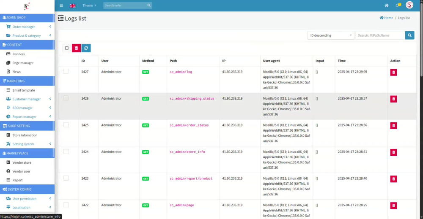
Task: Click the site logo at the top left
Action: click(x=27, y=6)
